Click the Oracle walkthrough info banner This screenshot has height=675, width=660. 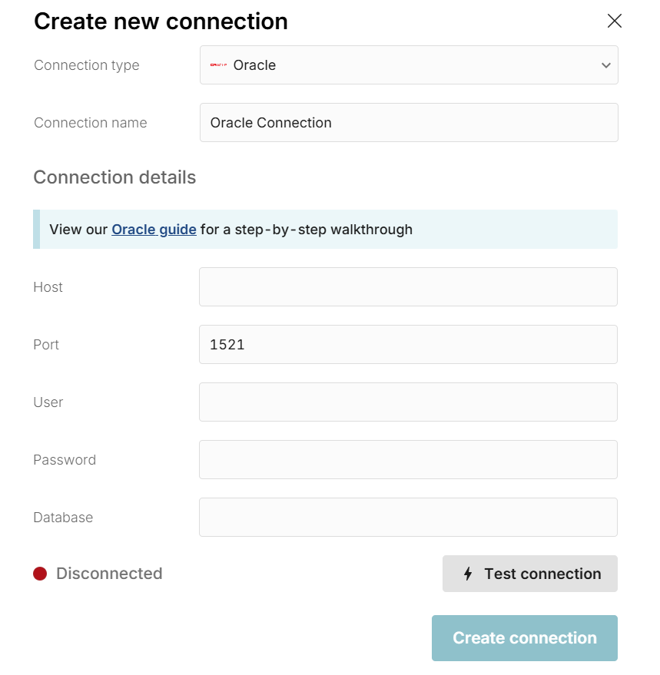tap(325, 230)
